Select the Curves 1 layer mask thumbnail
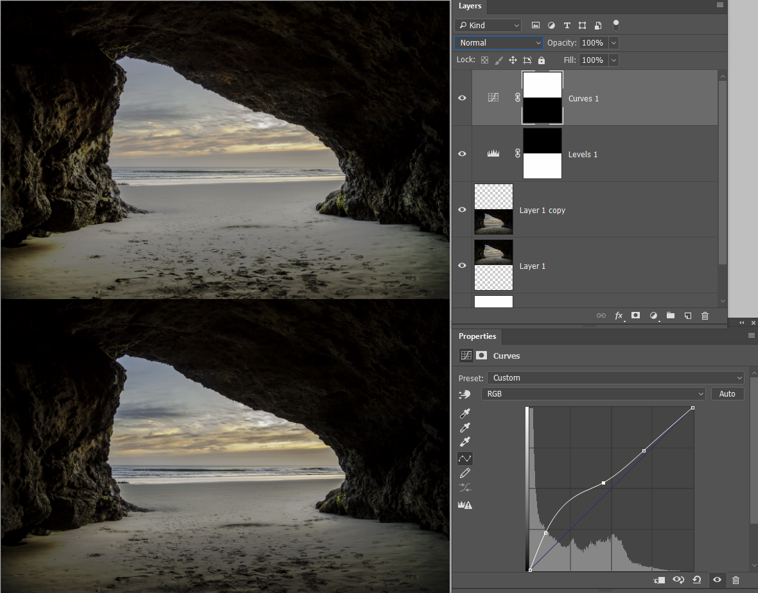The width and height of the screenshot is (758, 593). point(543,98)
